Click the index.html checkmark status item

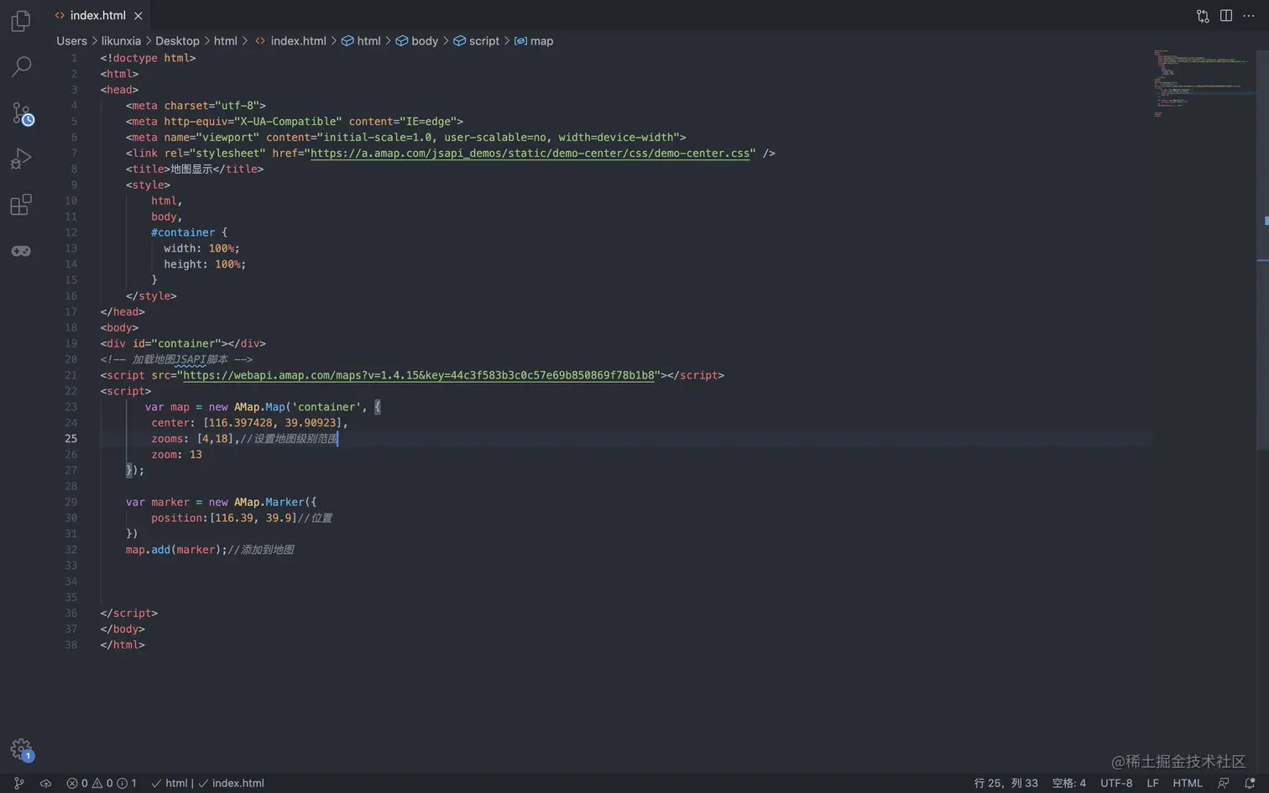(x=231, y=783)
